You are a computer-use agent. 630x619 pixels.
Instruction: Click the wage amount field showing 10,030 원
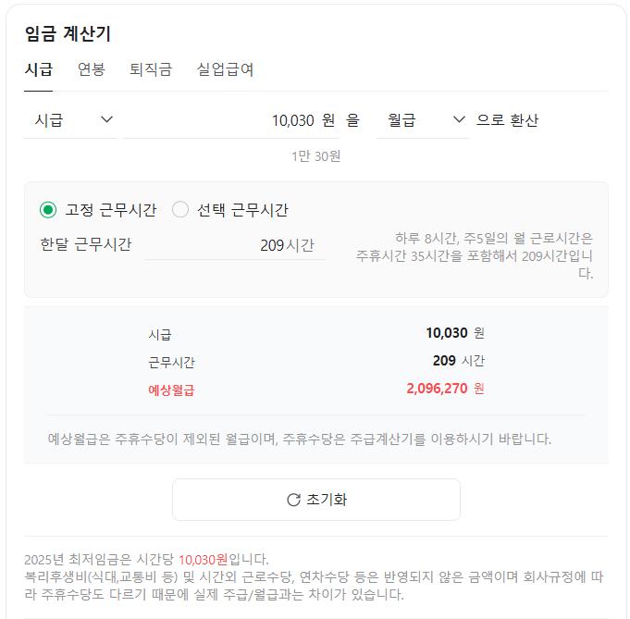point(231,120)
